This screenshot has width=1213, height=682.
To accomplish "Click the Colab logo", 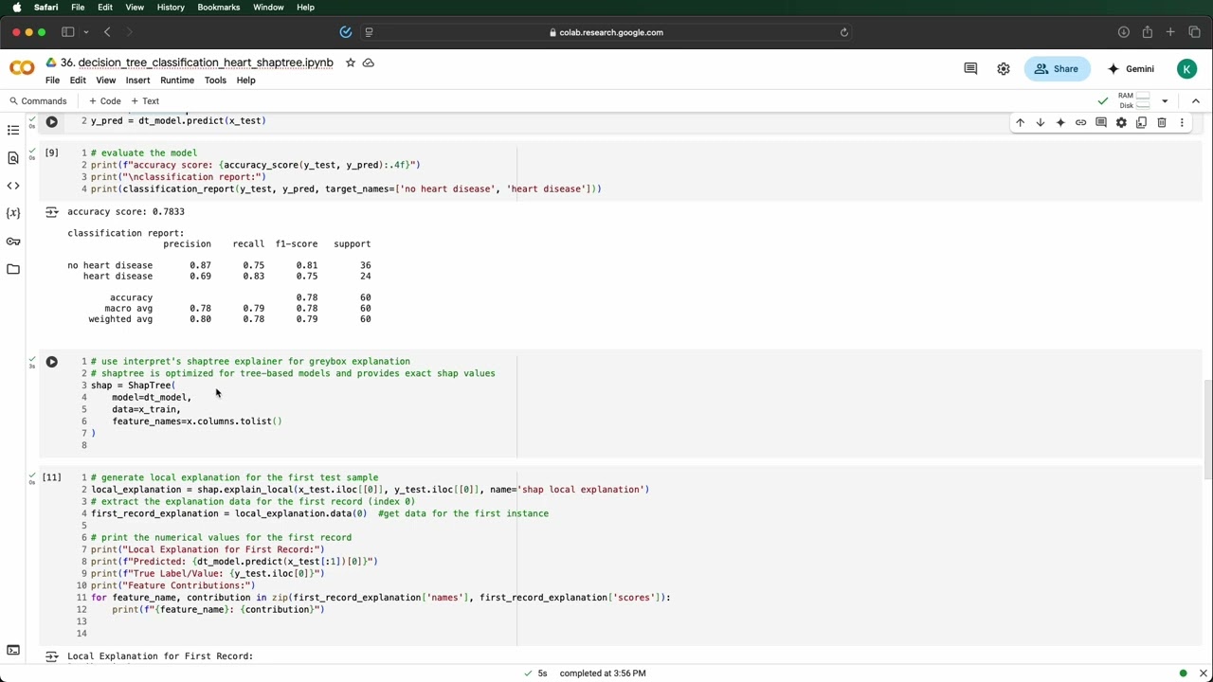I will [x=22, y=68].
